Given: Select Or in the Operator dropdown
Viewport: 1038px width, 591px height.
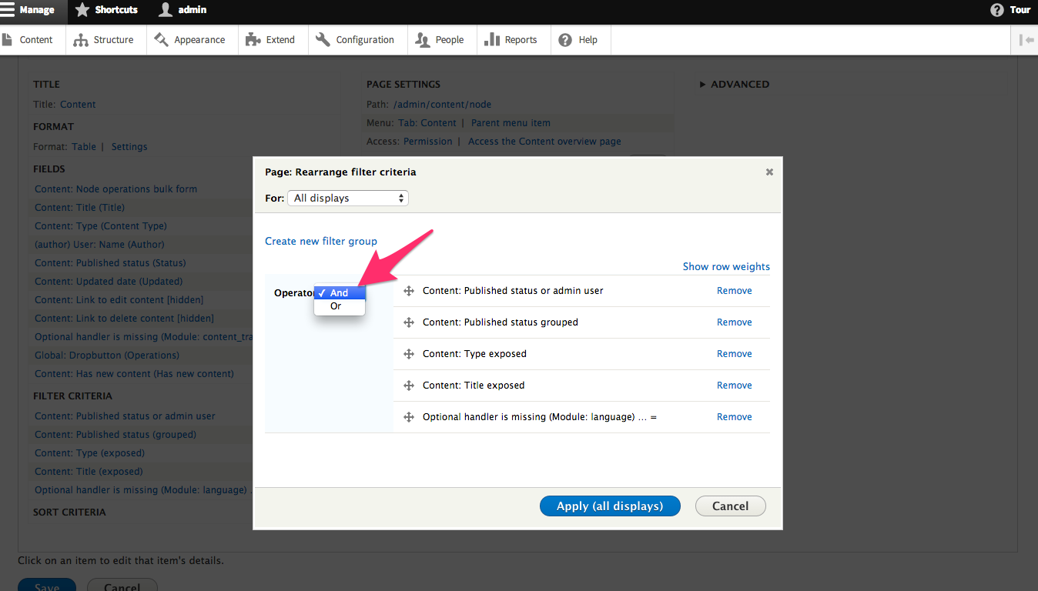Looking at the screenshot, I should [x=340, y=306].
